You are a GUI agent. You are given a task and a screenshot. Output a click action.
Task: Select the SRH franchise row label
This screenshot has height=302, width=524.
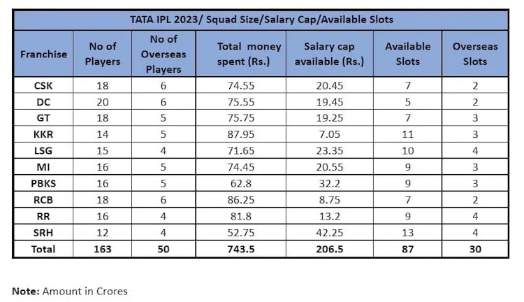(x=43, y=231)
